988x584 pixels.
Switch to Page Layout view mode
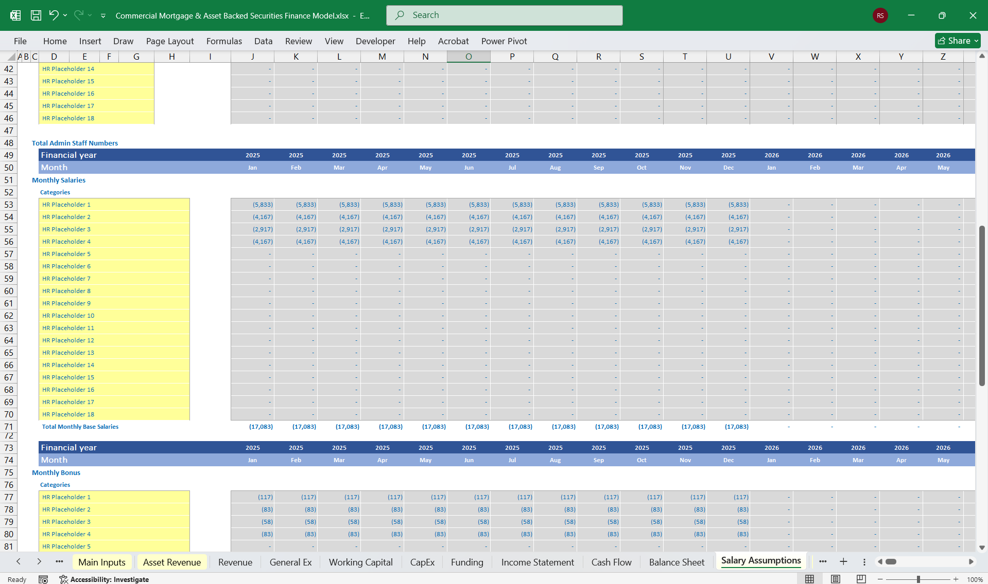tap(835, 579)
